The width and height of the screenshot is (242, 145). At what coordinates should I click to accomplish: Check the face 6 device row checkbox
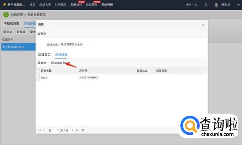click(x=38, y=78)
